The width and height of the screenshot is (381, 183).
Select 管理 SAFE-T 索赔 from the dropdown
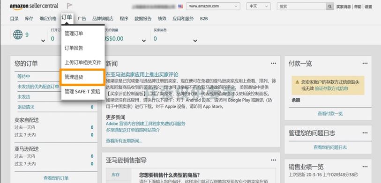pos(83,91)
